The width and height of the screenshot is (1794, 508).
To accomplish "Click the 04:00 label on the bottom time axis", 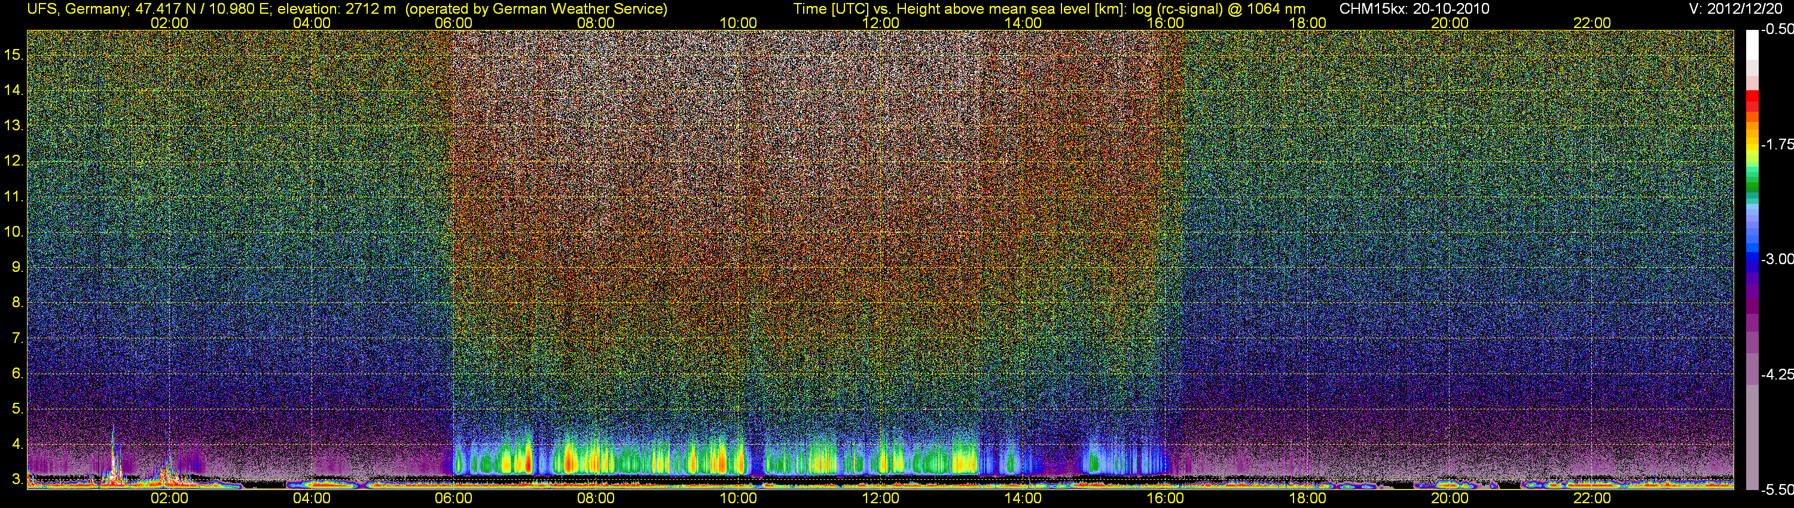I will (x=312, y=498).
